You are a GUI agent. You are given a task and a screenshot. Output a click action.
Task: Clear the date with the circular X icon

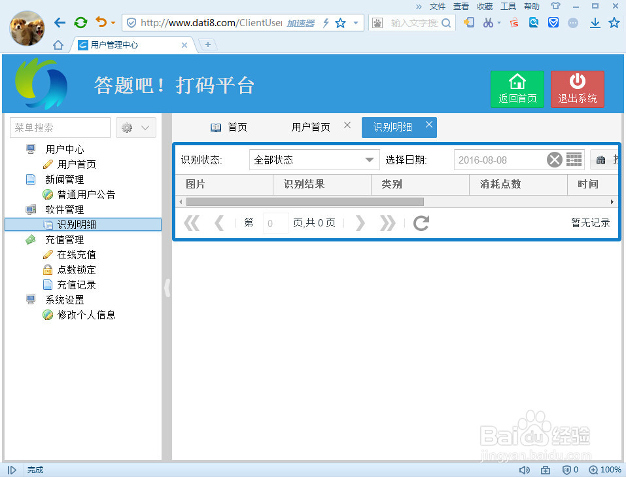click(555, 159)
